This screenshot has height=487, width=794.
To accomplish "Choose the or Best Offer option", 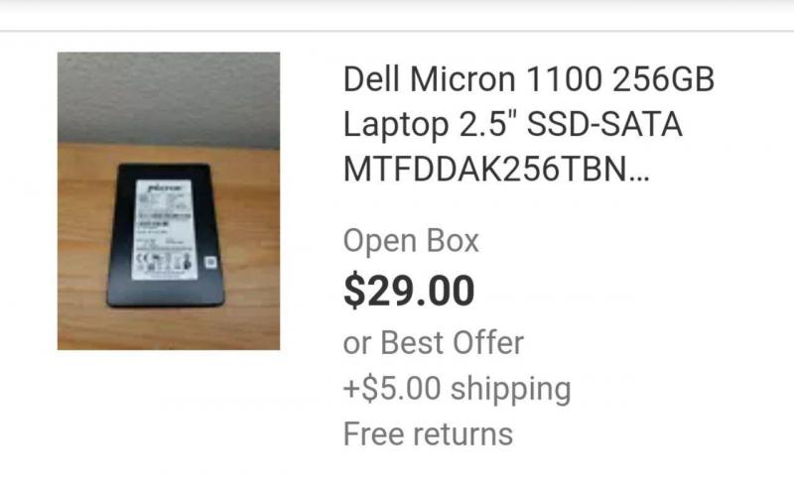I will click(433, 343).
